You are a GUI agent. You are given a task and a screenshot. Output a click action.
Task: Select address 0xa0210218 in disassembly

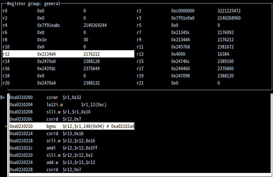21,141
